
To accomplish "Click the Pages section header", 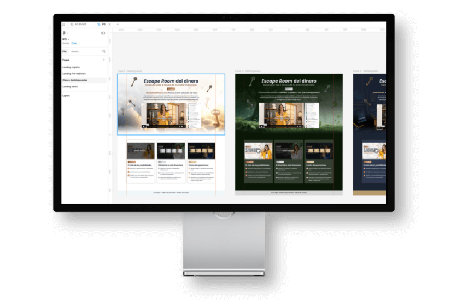I will tap(66, 60).
